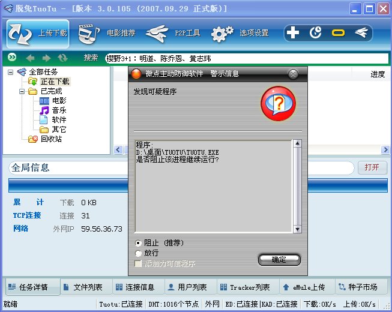Click the 进度 column header
Screen dimensions: 392x312
tap(377, 74)
